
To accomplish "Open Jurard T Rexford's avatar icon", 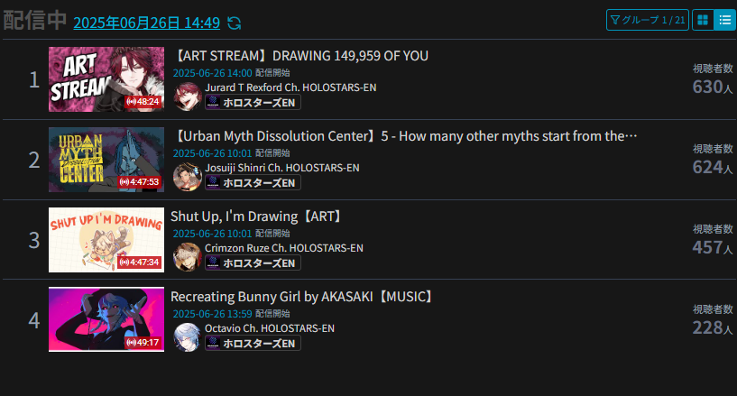I will tap(187, 97).
